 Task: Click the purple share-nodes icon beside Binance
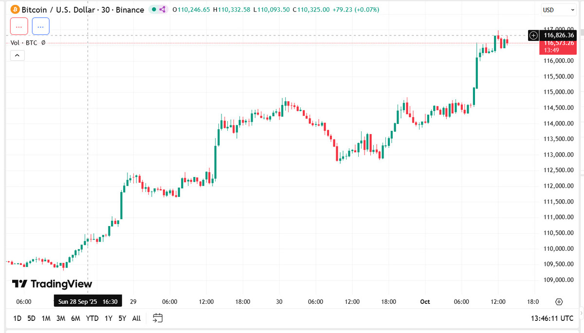(x=163, y=10)
